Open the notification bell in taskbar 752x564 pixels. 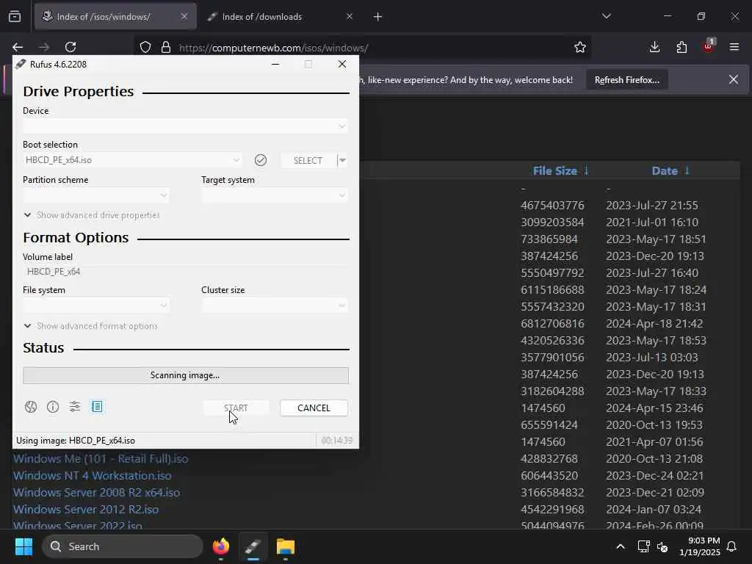pos(732,546)
